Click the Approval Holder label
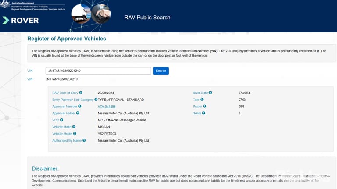Screen dimensions: 337x189 click(x=64, y=114)
